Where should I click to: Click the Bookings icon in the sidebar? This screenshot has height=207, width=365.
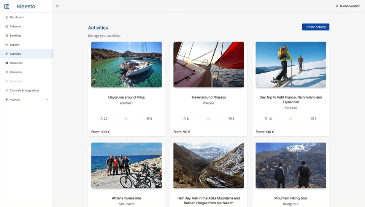coord(7,36)
